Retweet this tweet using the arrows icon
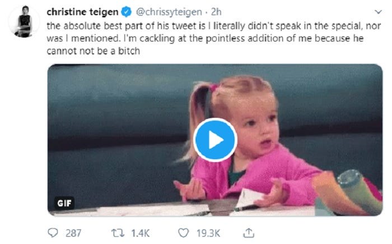The height and width of the screenshot is (244, 392). coord(115,232)
